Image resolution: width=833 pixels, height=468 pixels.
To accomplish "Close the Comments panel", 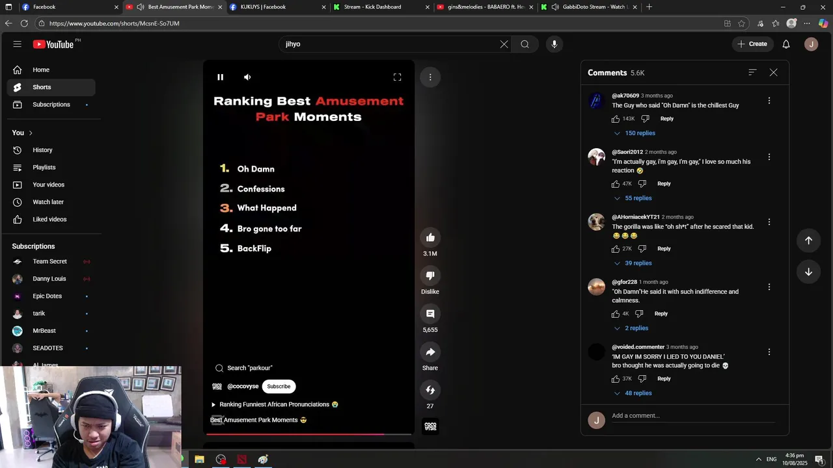I will pyautogui.click(x=773, y=73).
